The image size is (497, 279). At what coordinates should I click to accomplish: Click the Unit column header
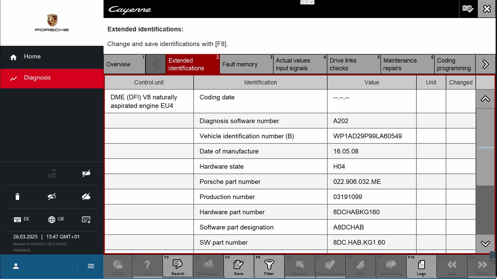[x=431, y=82]
